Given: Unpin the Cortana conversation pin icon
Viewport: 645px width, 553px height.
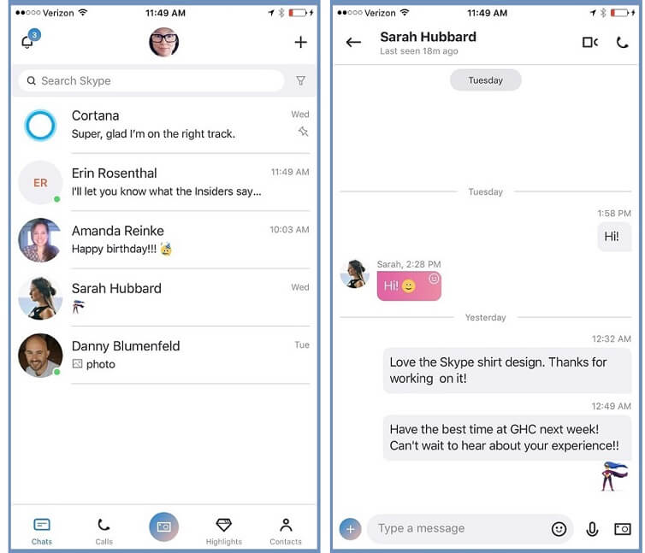Looking at the screenshot, I should [x=303, y=132].
